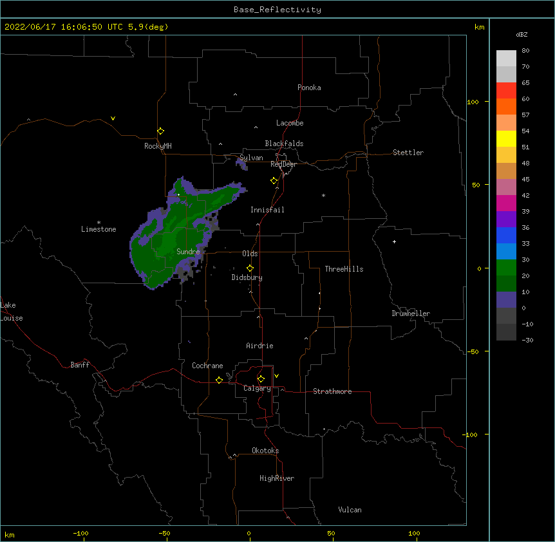Click the Innisfail town label
This screenshot has width=555, height=542.
point(267,210)
